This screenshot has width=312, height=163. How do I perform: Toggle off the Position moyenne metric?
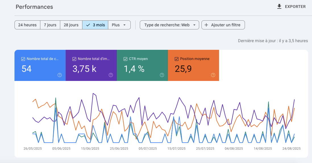pos(177,59)
